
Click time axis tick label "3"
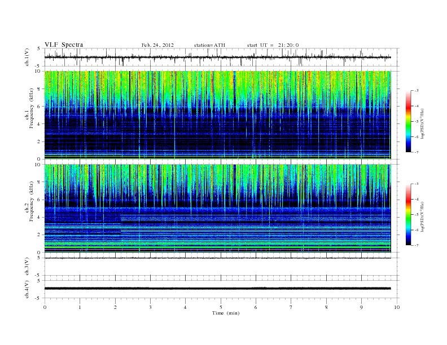150,307
